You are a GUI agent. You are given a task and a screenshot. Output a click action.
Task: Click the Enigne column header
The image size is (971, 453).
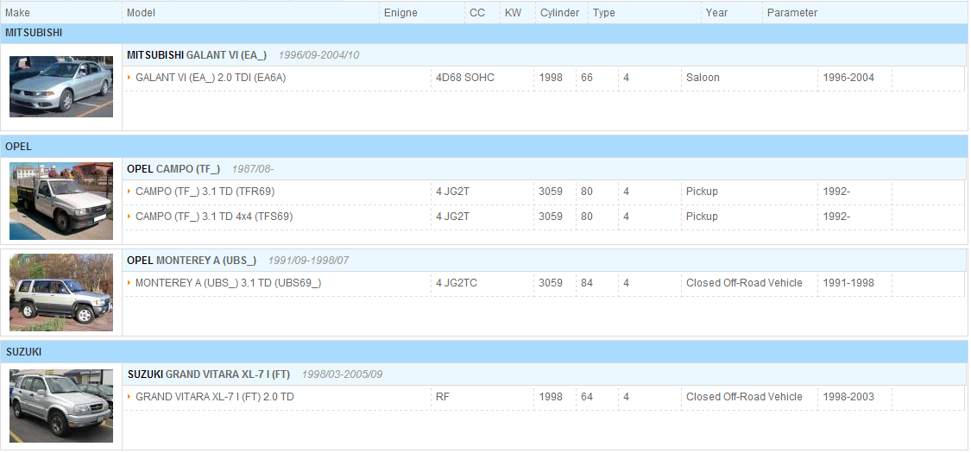[x=400, y=12]
